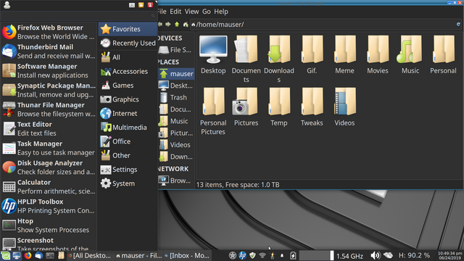Show All applications category

pyautogui.click(x=128, y=57)
